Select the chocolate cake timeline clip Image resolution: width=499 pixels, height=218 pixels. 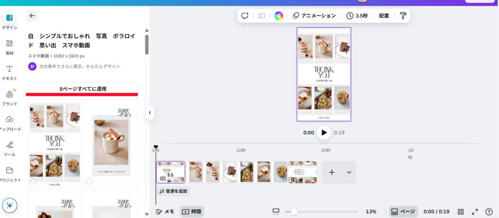point(230,172)
